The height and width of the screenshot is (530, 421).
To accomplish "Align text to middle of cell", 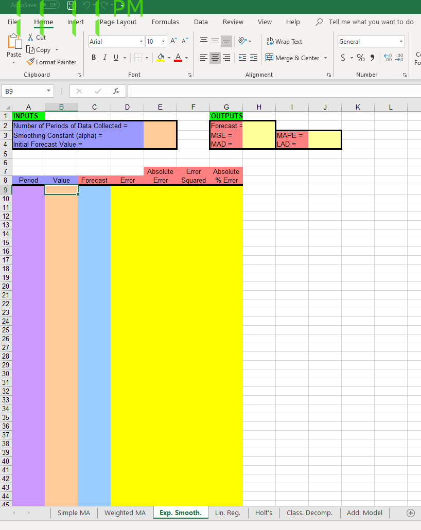I will point(215,41).
